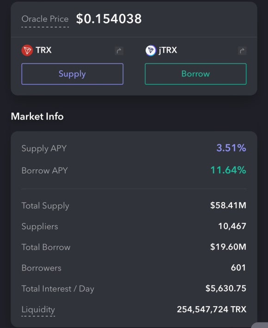Select the jTRX token name

[x=168, y=50]
